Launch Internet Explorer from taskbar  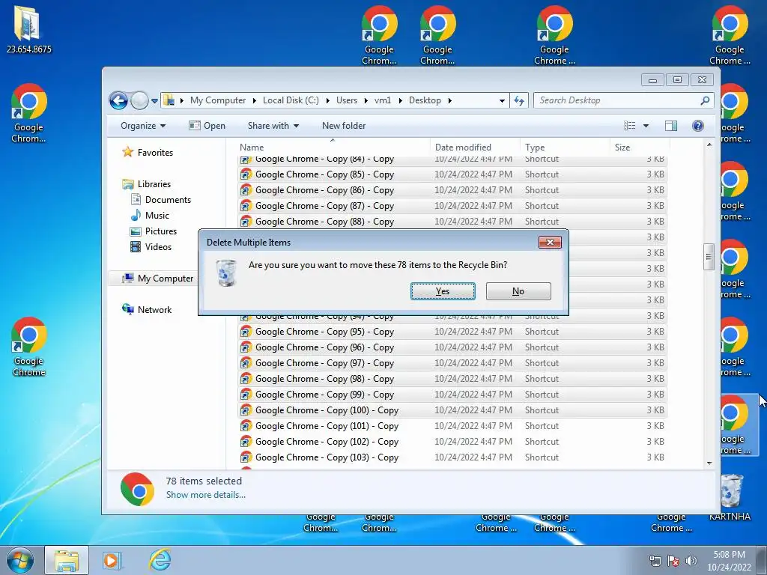160,560
